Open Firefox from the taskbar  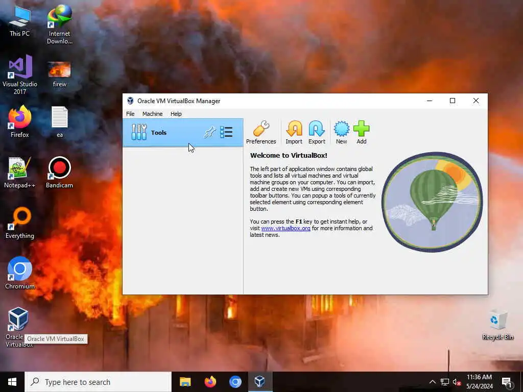click(210, 382)
